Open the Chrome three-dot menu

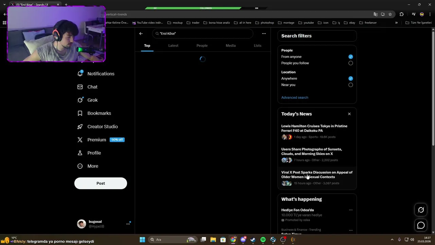430,14
